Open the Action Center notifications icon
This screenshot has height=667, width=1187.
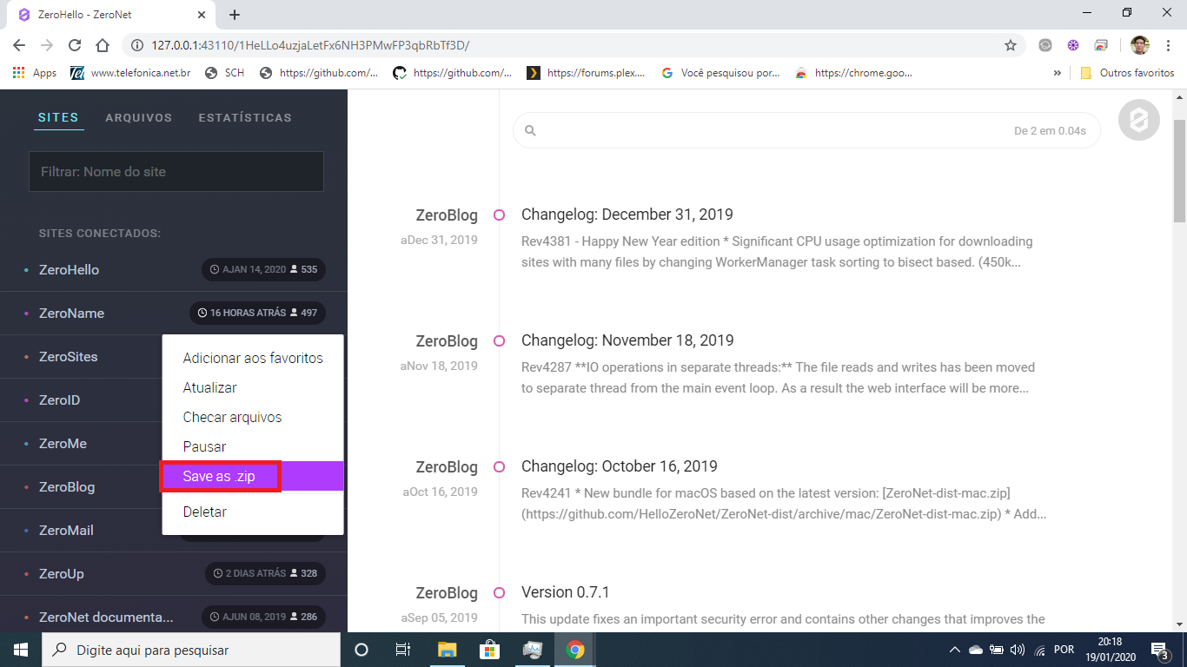tap(1159, 650)
